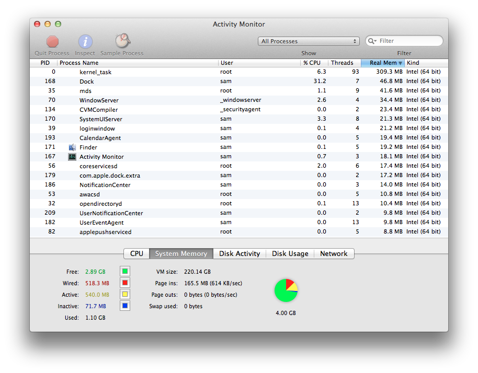Select the kernel_task process row
This screenshot has height=373, width=478.
tap(238, 72)
